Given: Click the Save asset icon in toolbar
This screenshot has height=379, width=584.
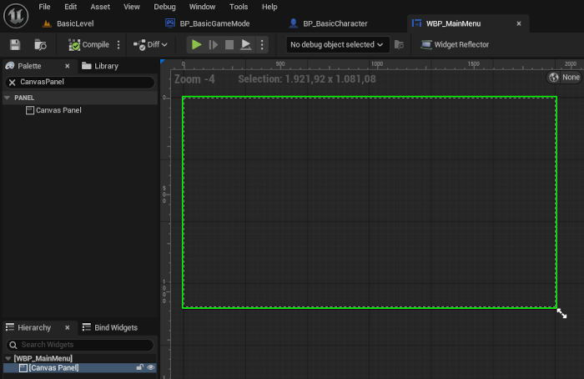Looking at the screenshot, I should [x=15, y=44].
